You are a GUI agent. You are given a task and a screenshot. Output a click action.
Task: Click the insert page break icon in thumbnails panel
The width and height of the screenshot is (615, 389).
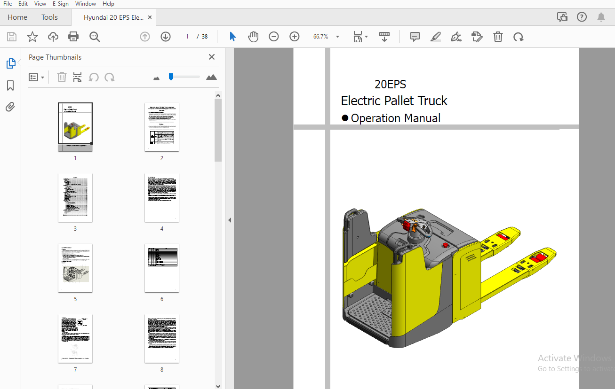click(78, 77)
